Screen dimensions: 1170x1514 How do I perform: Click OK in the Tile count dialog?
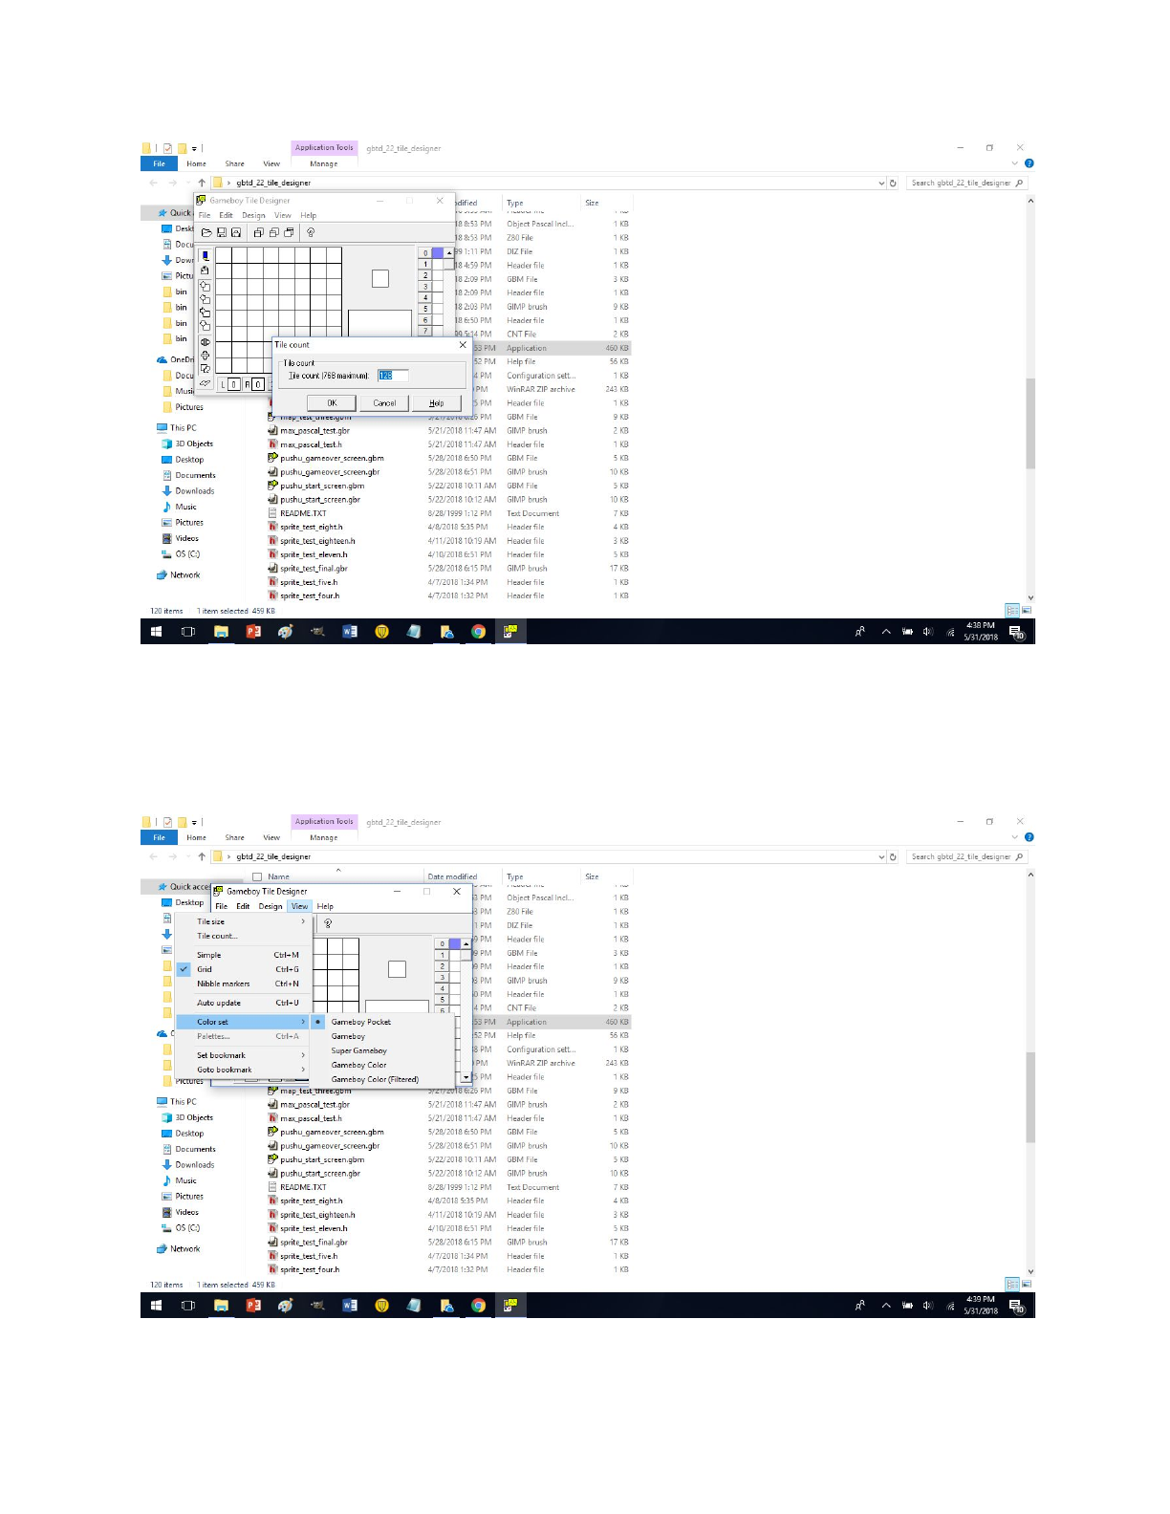click(332, 403)
